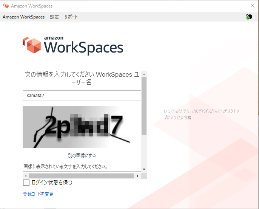Click the text 画像に表示されている文字を入力してください。

(65, 166)
